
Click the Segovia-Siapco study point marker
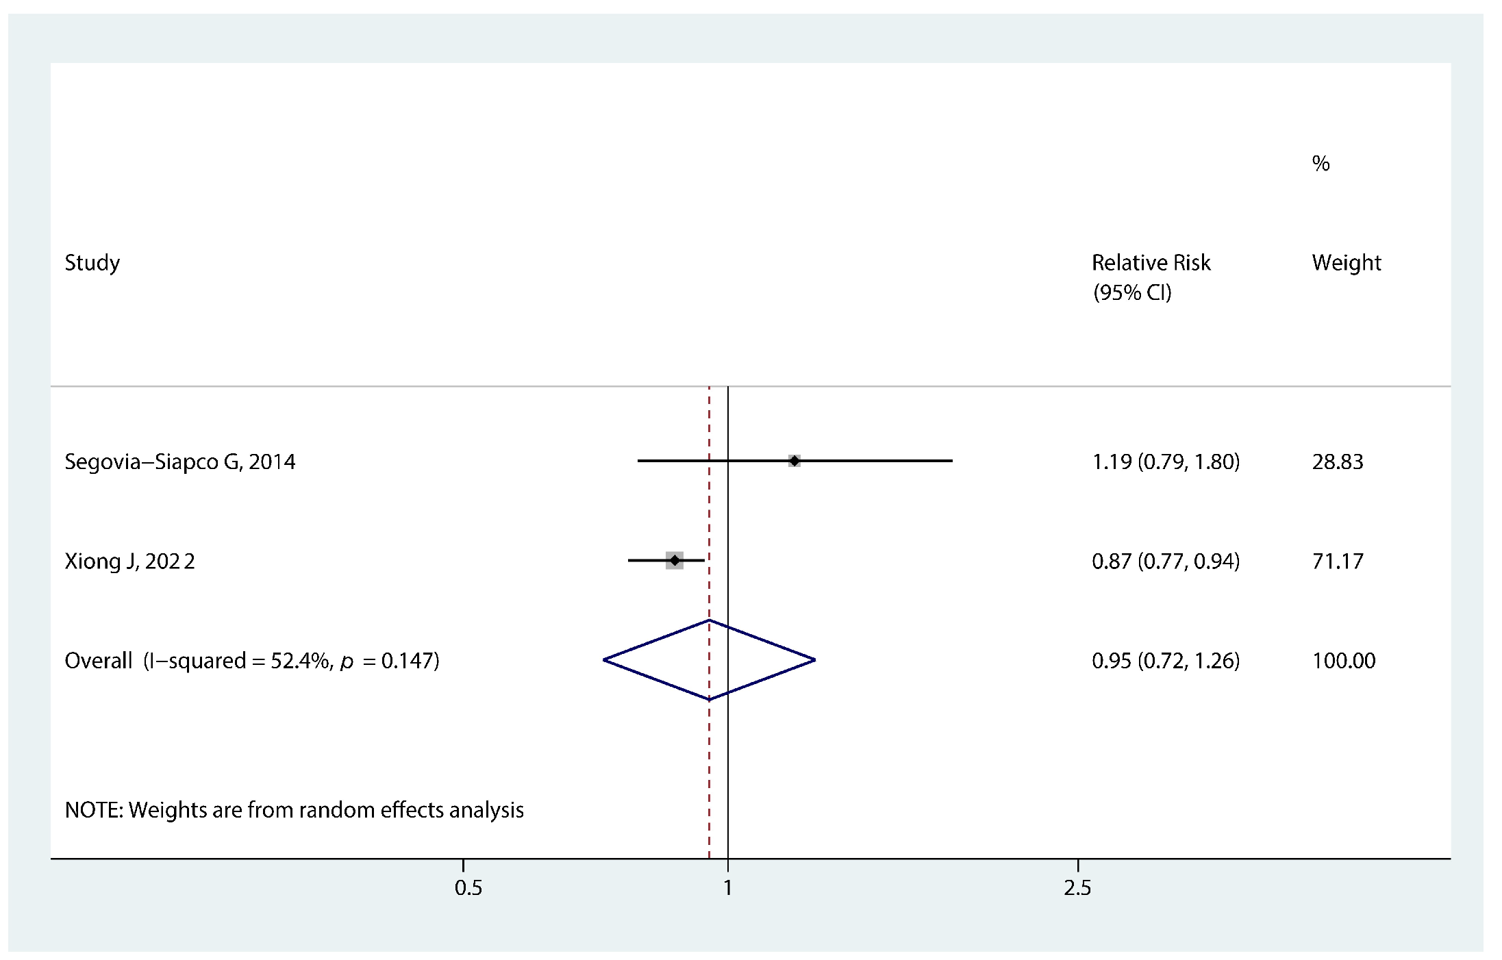coord(794,461)
